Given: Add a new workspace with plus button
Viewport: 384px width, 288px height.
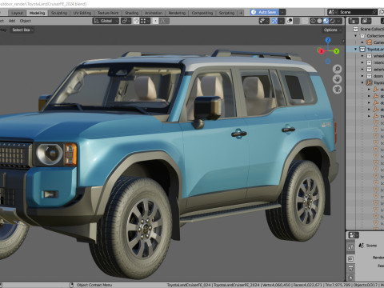Looking at the screenshot, I should point(241,13).
